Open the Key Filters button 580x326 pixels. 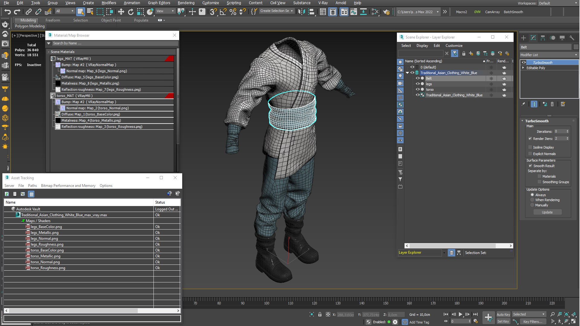533,322
